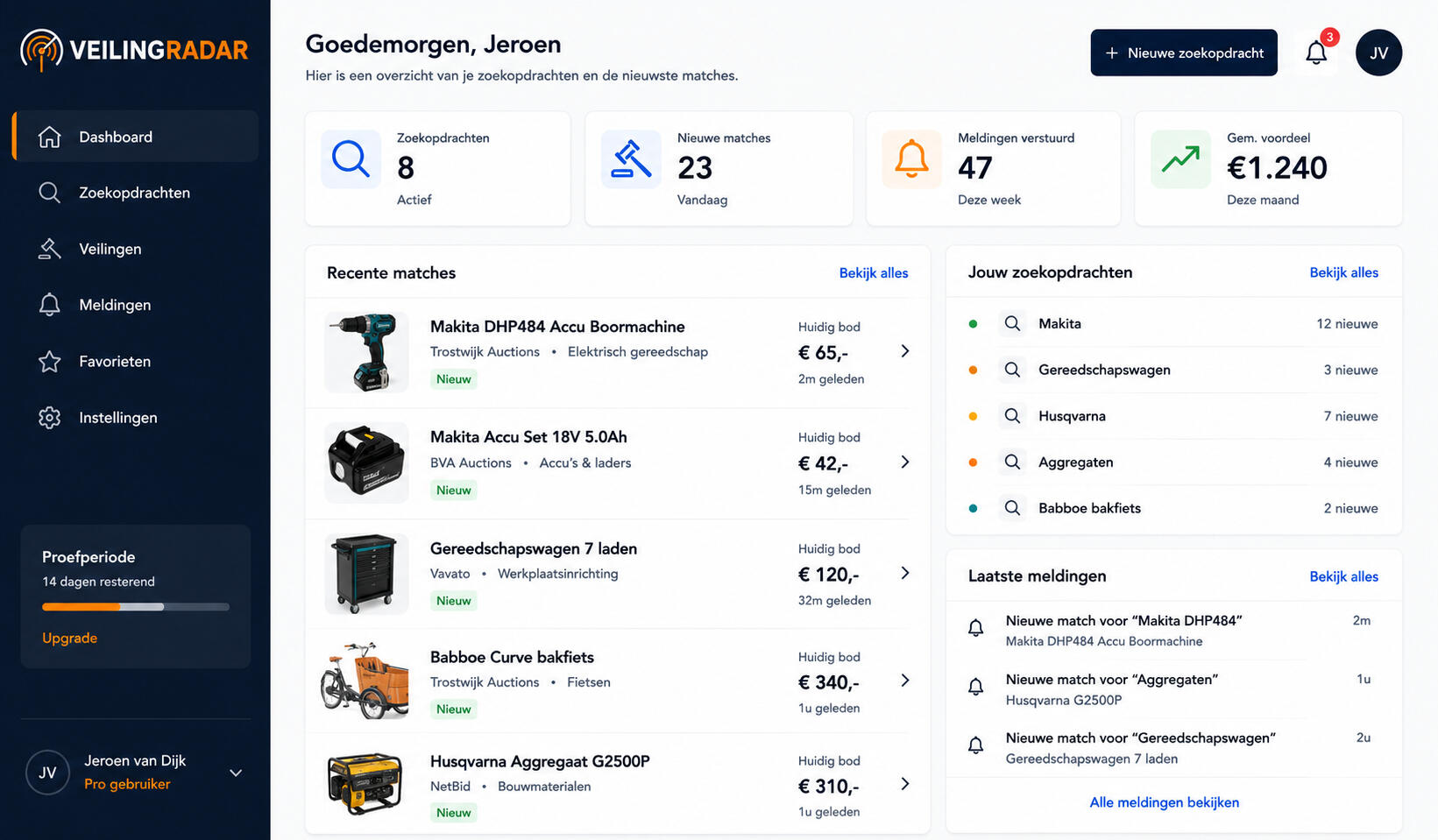Click Alle meldingen bekijken link
Screen dimensions: 1438x840
(1164, 802)
